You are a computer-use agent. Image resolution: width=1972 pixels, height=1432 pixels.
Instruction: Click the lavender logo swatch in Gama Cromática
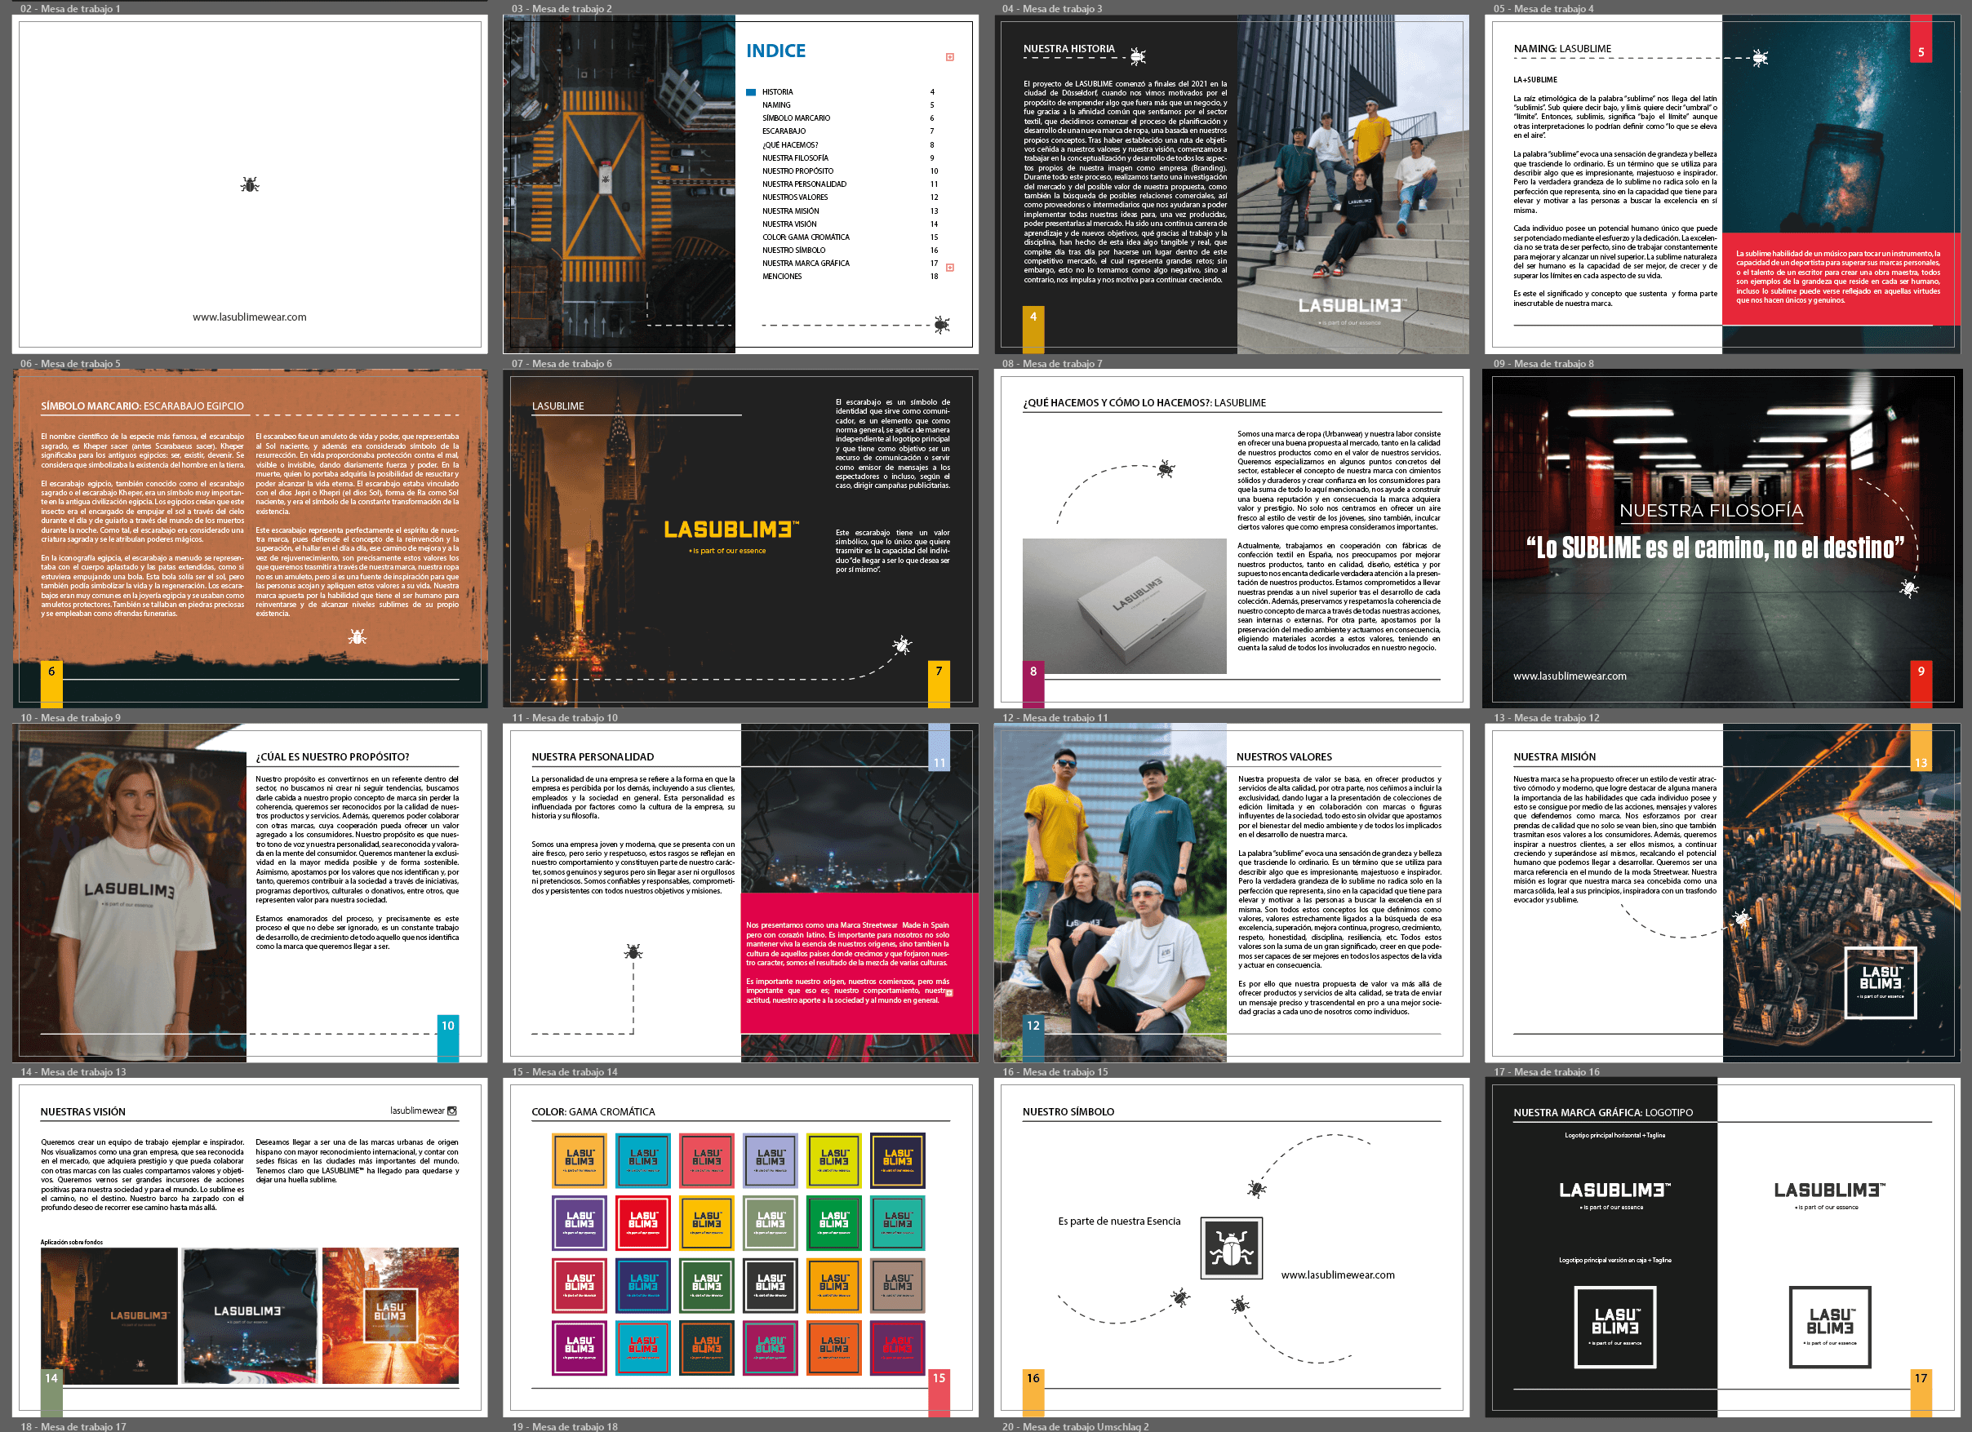[x=771, y=1159]
